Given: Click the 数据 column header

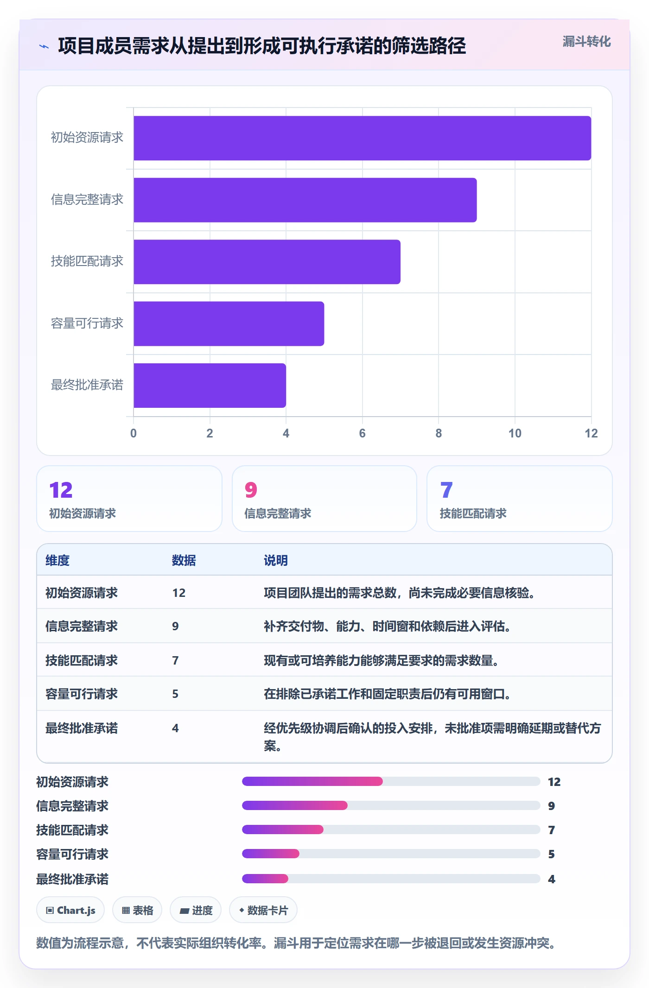Looking at the screenshot, I should click(184, 560).
